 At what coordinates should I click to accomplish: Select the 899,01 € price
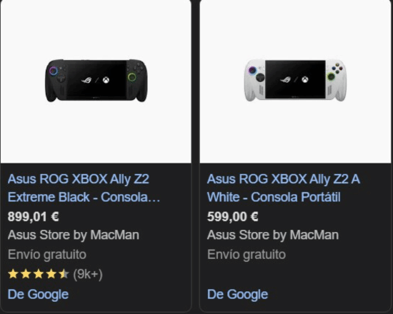(x=34, y=217)
